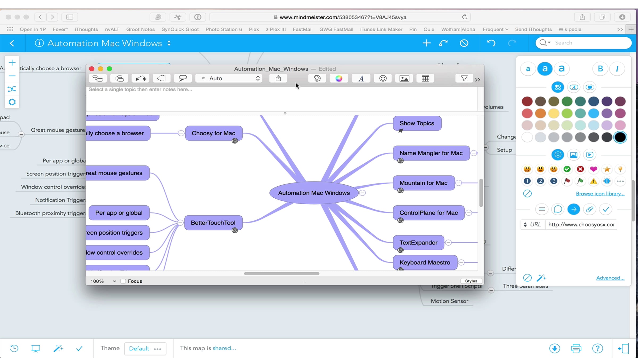This screenshot has width=638, height=358.
Task: Zoom out with MindMeister minus icon
Action: (x=12, y=76)
